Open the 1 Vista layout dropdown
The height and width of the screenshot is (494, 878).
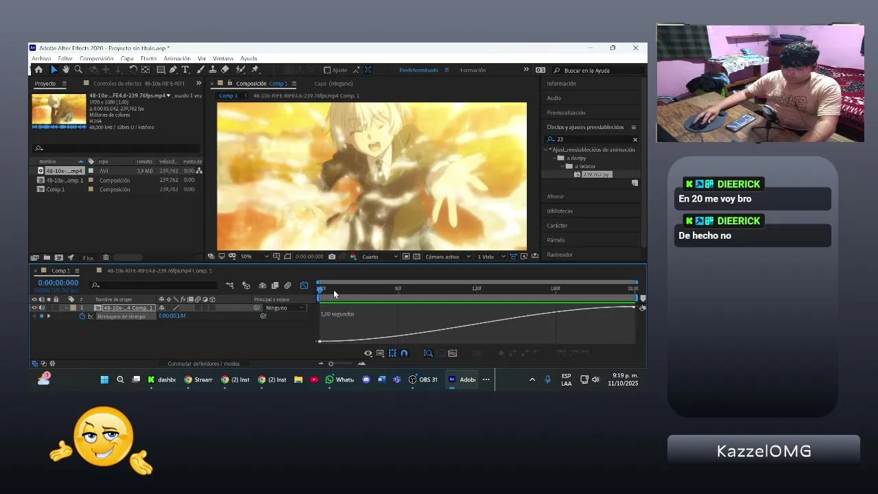pyautogui.click(x=490, y=257)
